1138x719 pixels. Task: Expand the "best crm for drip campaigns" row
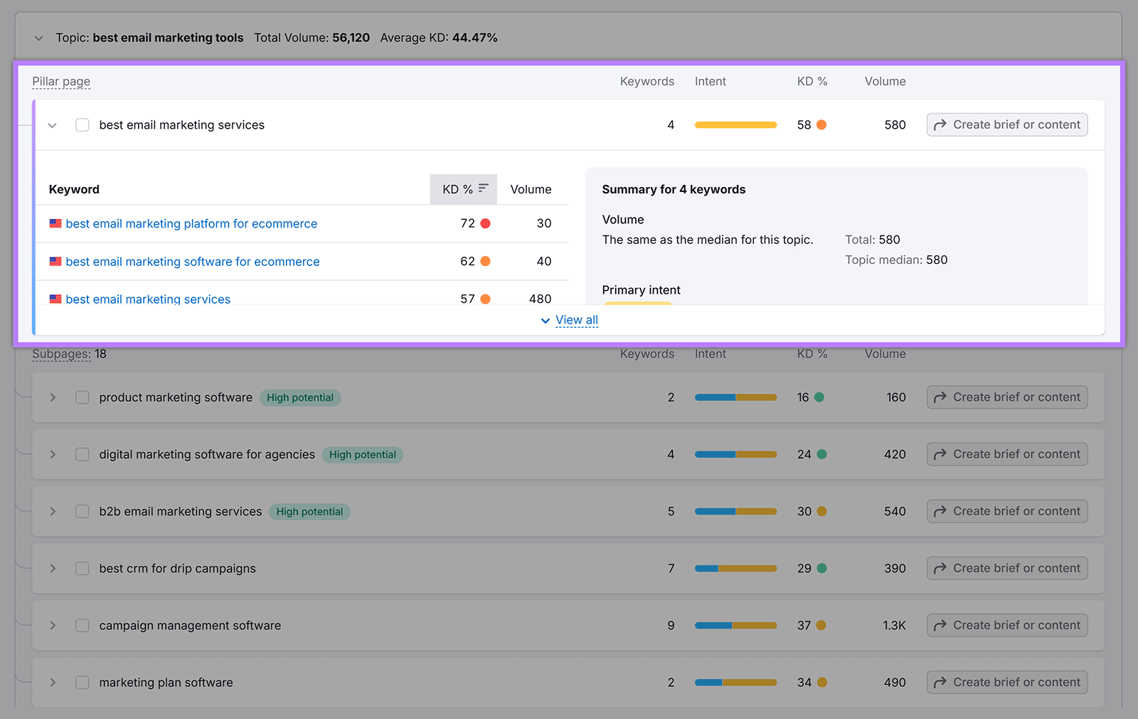[x=52, y=568]
